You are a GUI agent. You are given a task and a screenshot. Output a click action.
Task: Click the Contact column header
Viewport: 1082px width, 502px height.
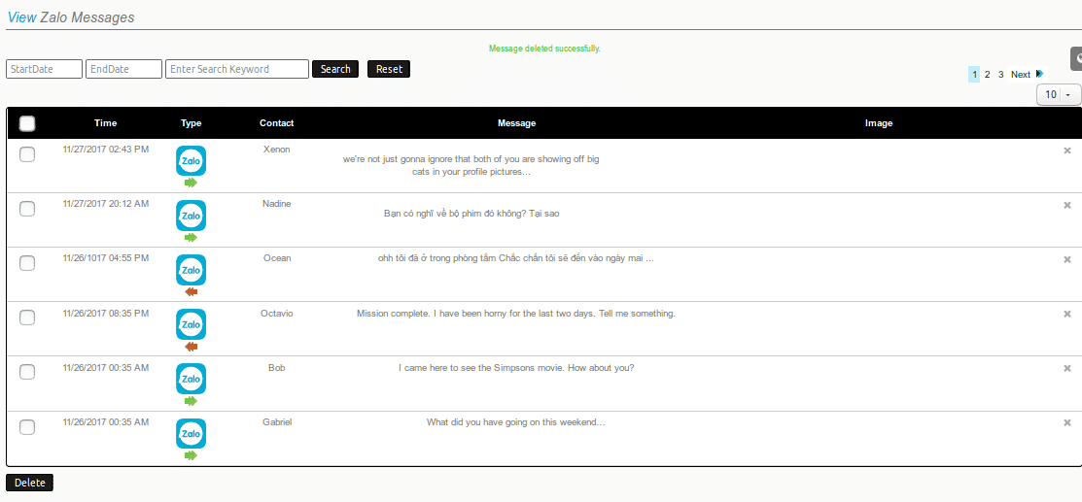click(x=277, y=123)
